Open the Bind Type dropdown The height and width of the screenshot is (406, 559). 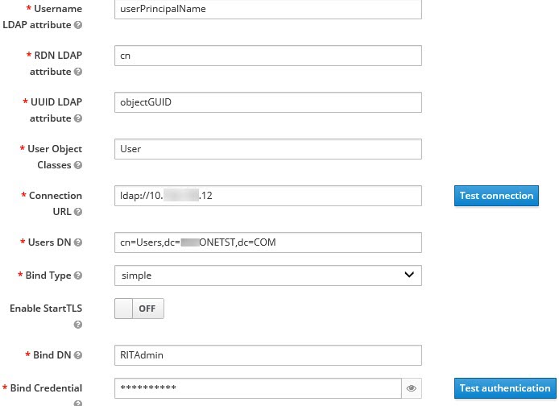268,275
